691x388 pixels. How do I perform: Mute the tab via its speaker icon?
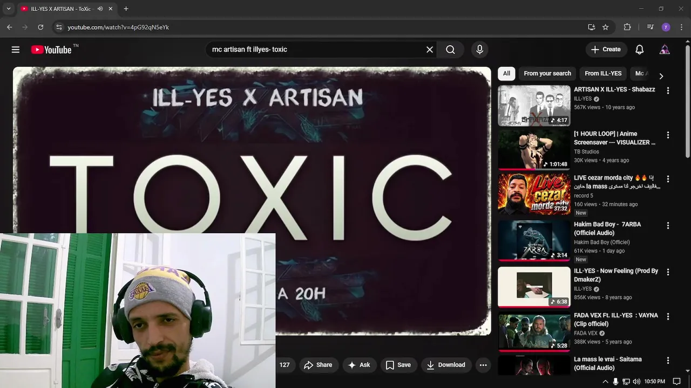tap(100, 9)
